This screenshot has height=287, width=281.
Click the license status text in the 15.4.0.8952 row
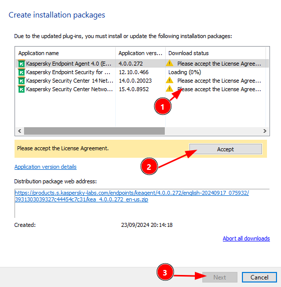tap(219, 89)
